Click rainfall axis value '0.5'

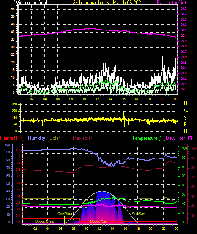(x=18, y=190)
